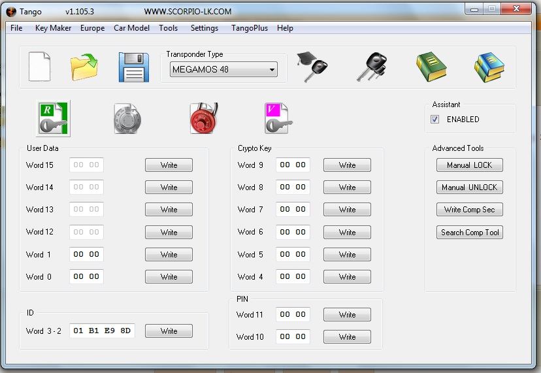The image size is (541, 373).
Task: Click the Search Comp Tool button
Action: pos(470,232)
